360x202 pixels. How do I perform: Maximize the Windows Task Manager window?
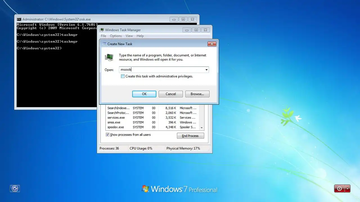(x=196, y=30)
